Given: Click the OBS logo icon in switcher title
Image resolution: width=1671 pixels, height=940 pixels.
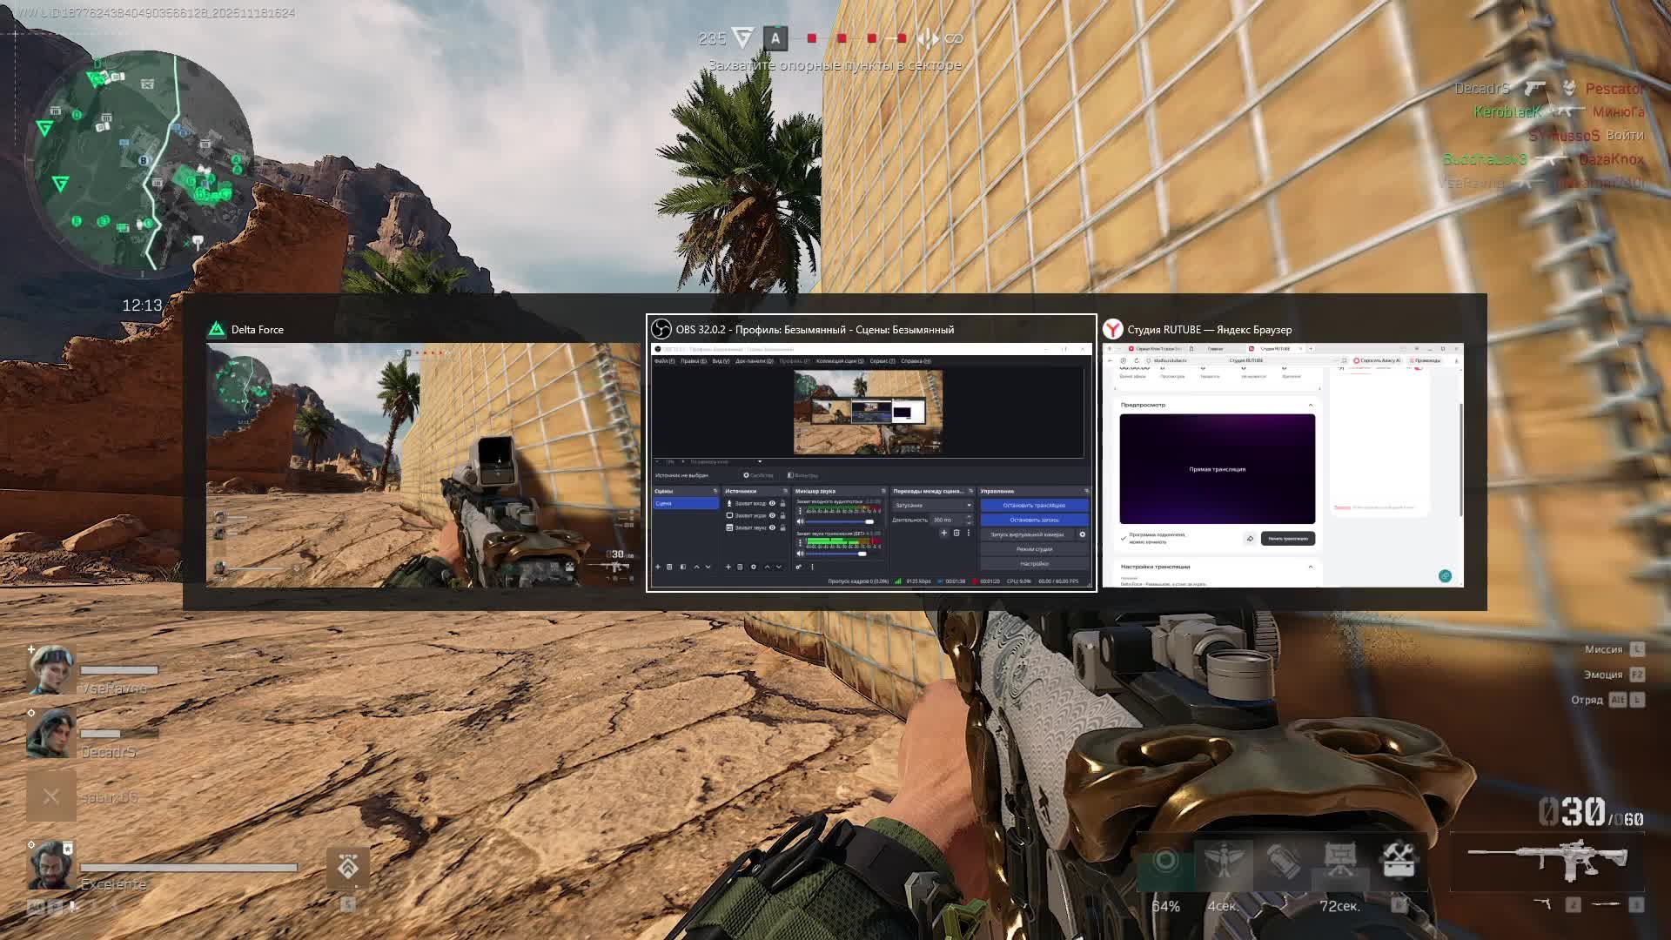Looking at the screenshot, I should pyautogui.click(x=661, y=329).
